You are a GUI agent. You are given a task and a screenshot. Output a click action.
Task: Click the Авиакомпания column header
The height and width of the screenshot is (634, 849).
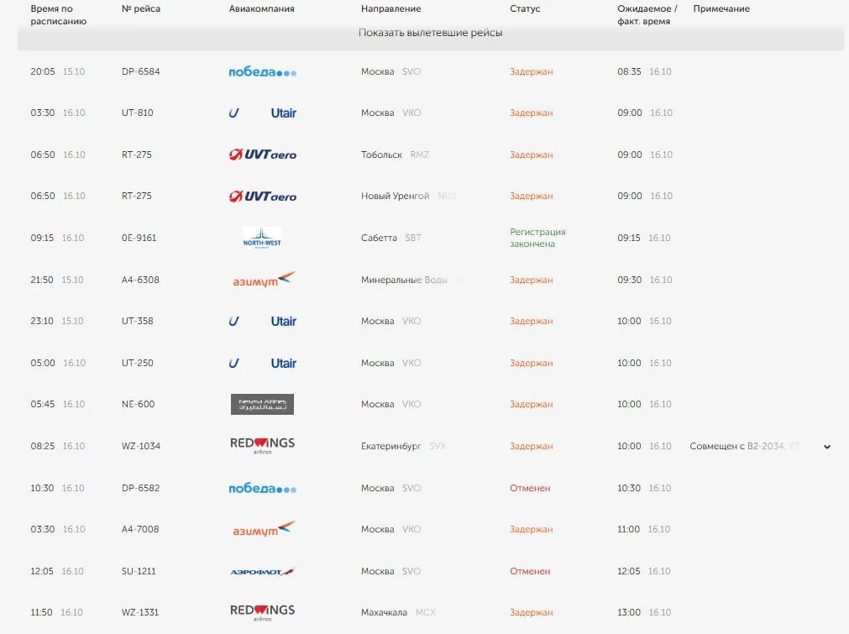(261, 8)
